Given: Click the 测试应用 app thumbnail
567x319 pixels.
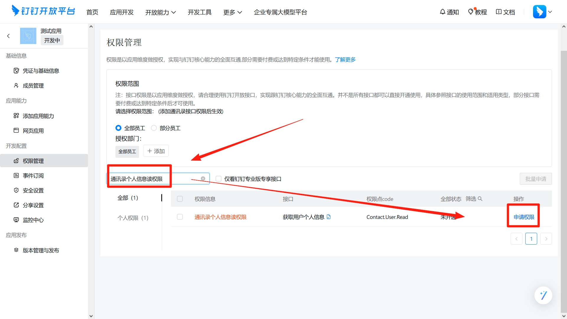Looking at the screenshot, I should pyautogui.click(x=28, y=36).
